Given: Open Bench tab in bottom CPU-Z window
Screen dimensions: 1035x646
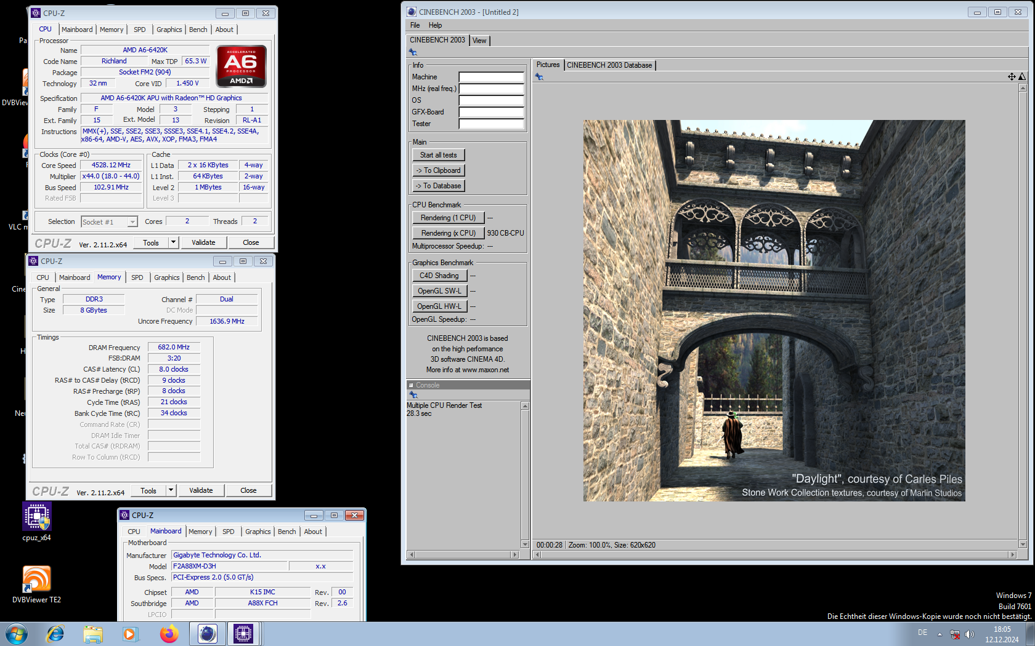Looking at the screenshot, I should point(287,532).
